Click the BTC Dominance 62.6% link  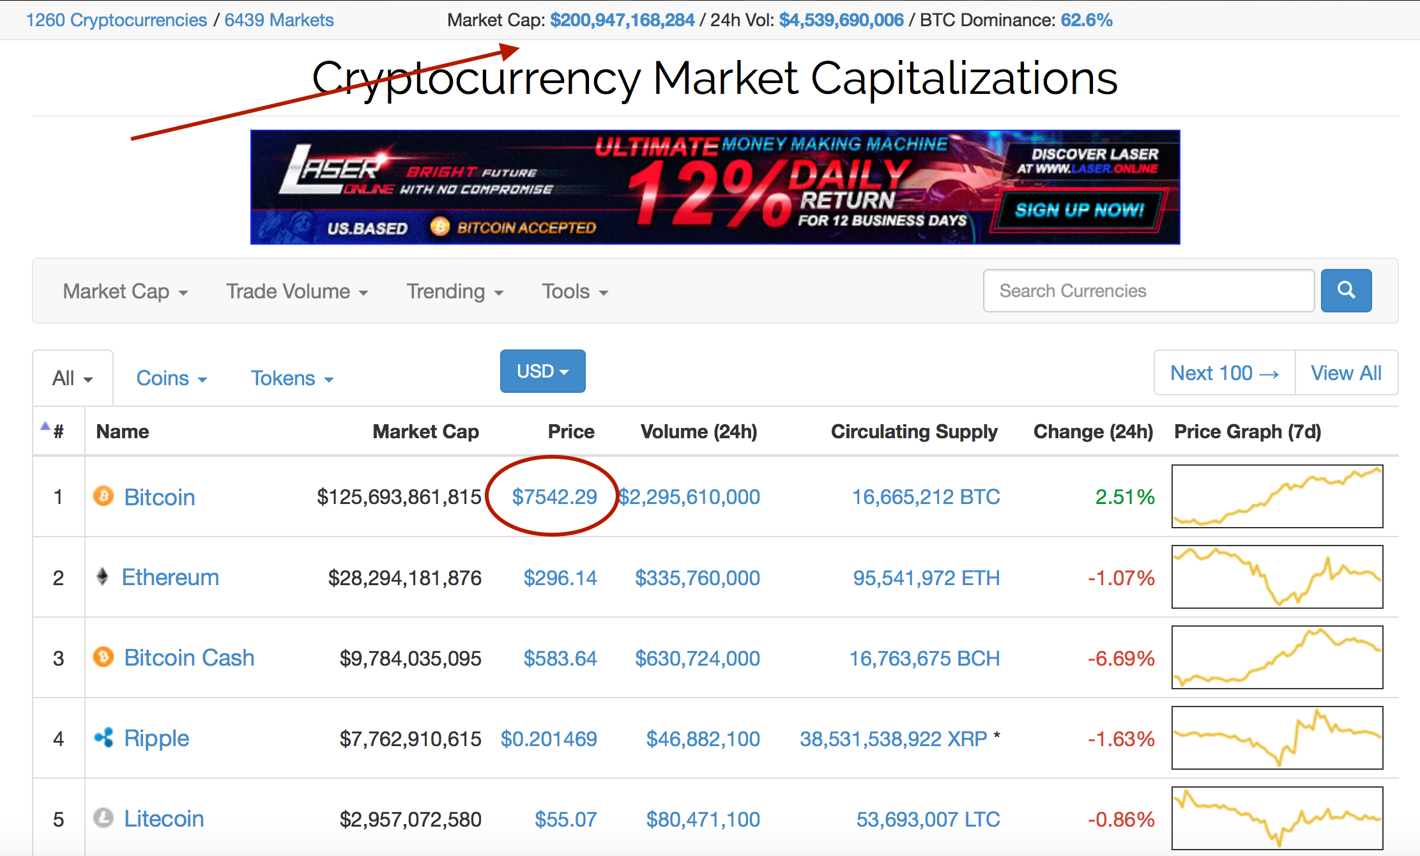pyautogui.click(x=1087, y=20)
